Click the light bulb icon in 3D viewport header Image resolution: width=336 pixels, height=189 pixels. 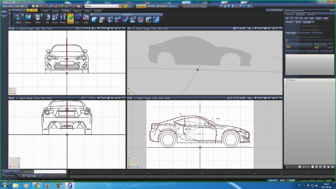249,29
